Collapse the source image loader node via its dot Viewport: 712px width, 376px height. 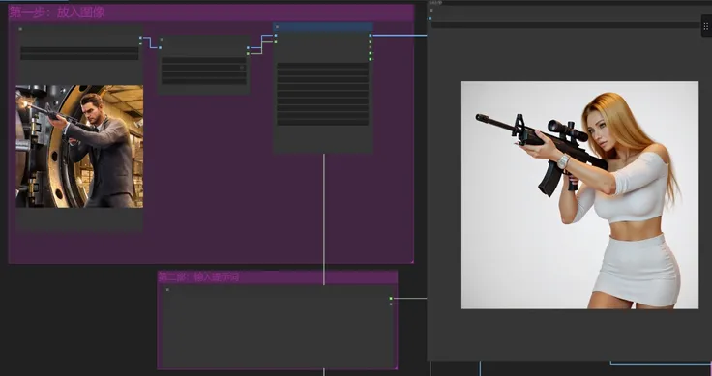click(20, 29)
